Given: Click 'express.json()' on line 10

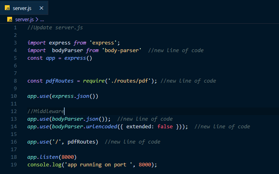Looking at the screenshot, I should (74, 96).
